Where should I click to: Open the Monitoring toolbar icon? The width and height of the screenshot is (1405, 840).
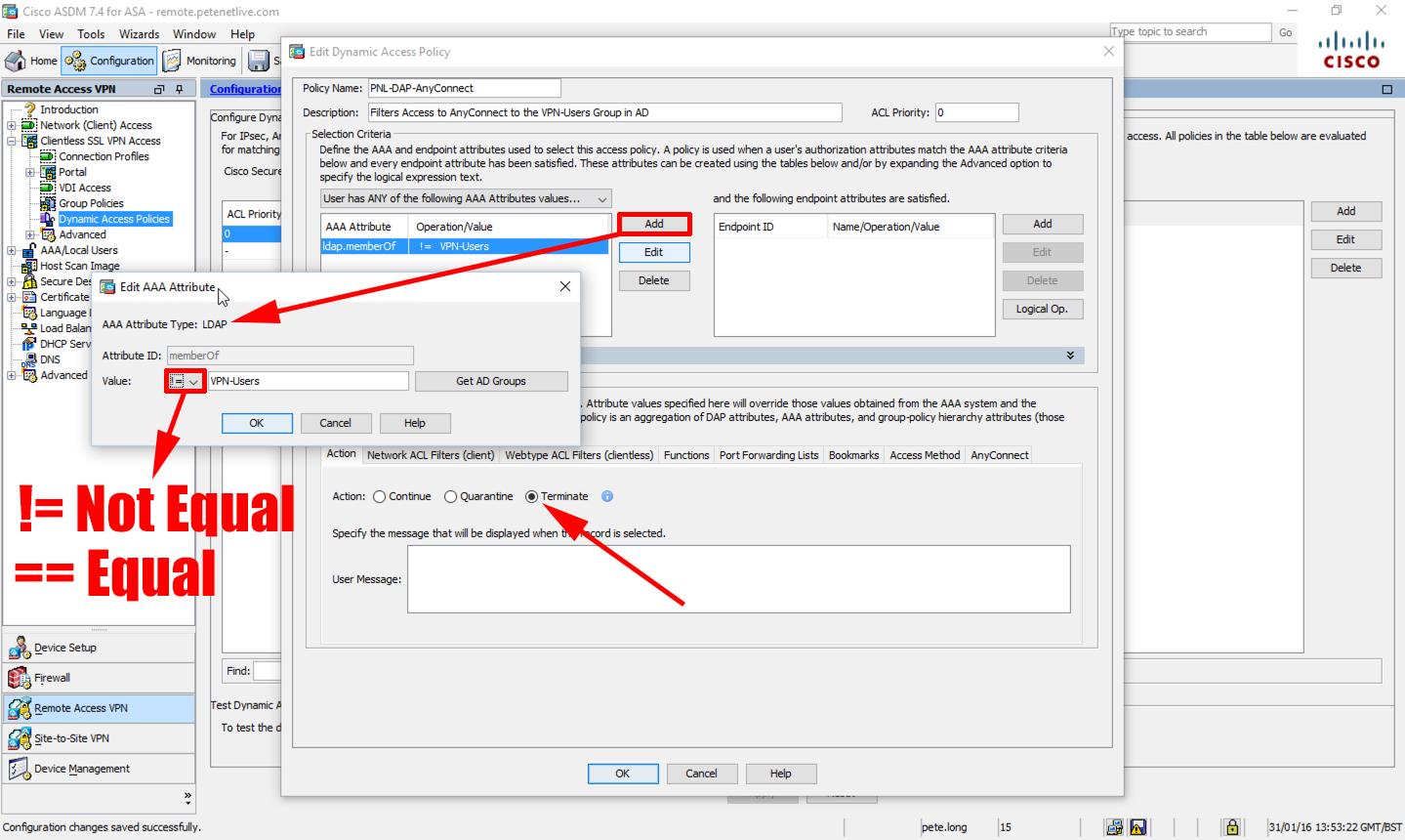point(172,61)
